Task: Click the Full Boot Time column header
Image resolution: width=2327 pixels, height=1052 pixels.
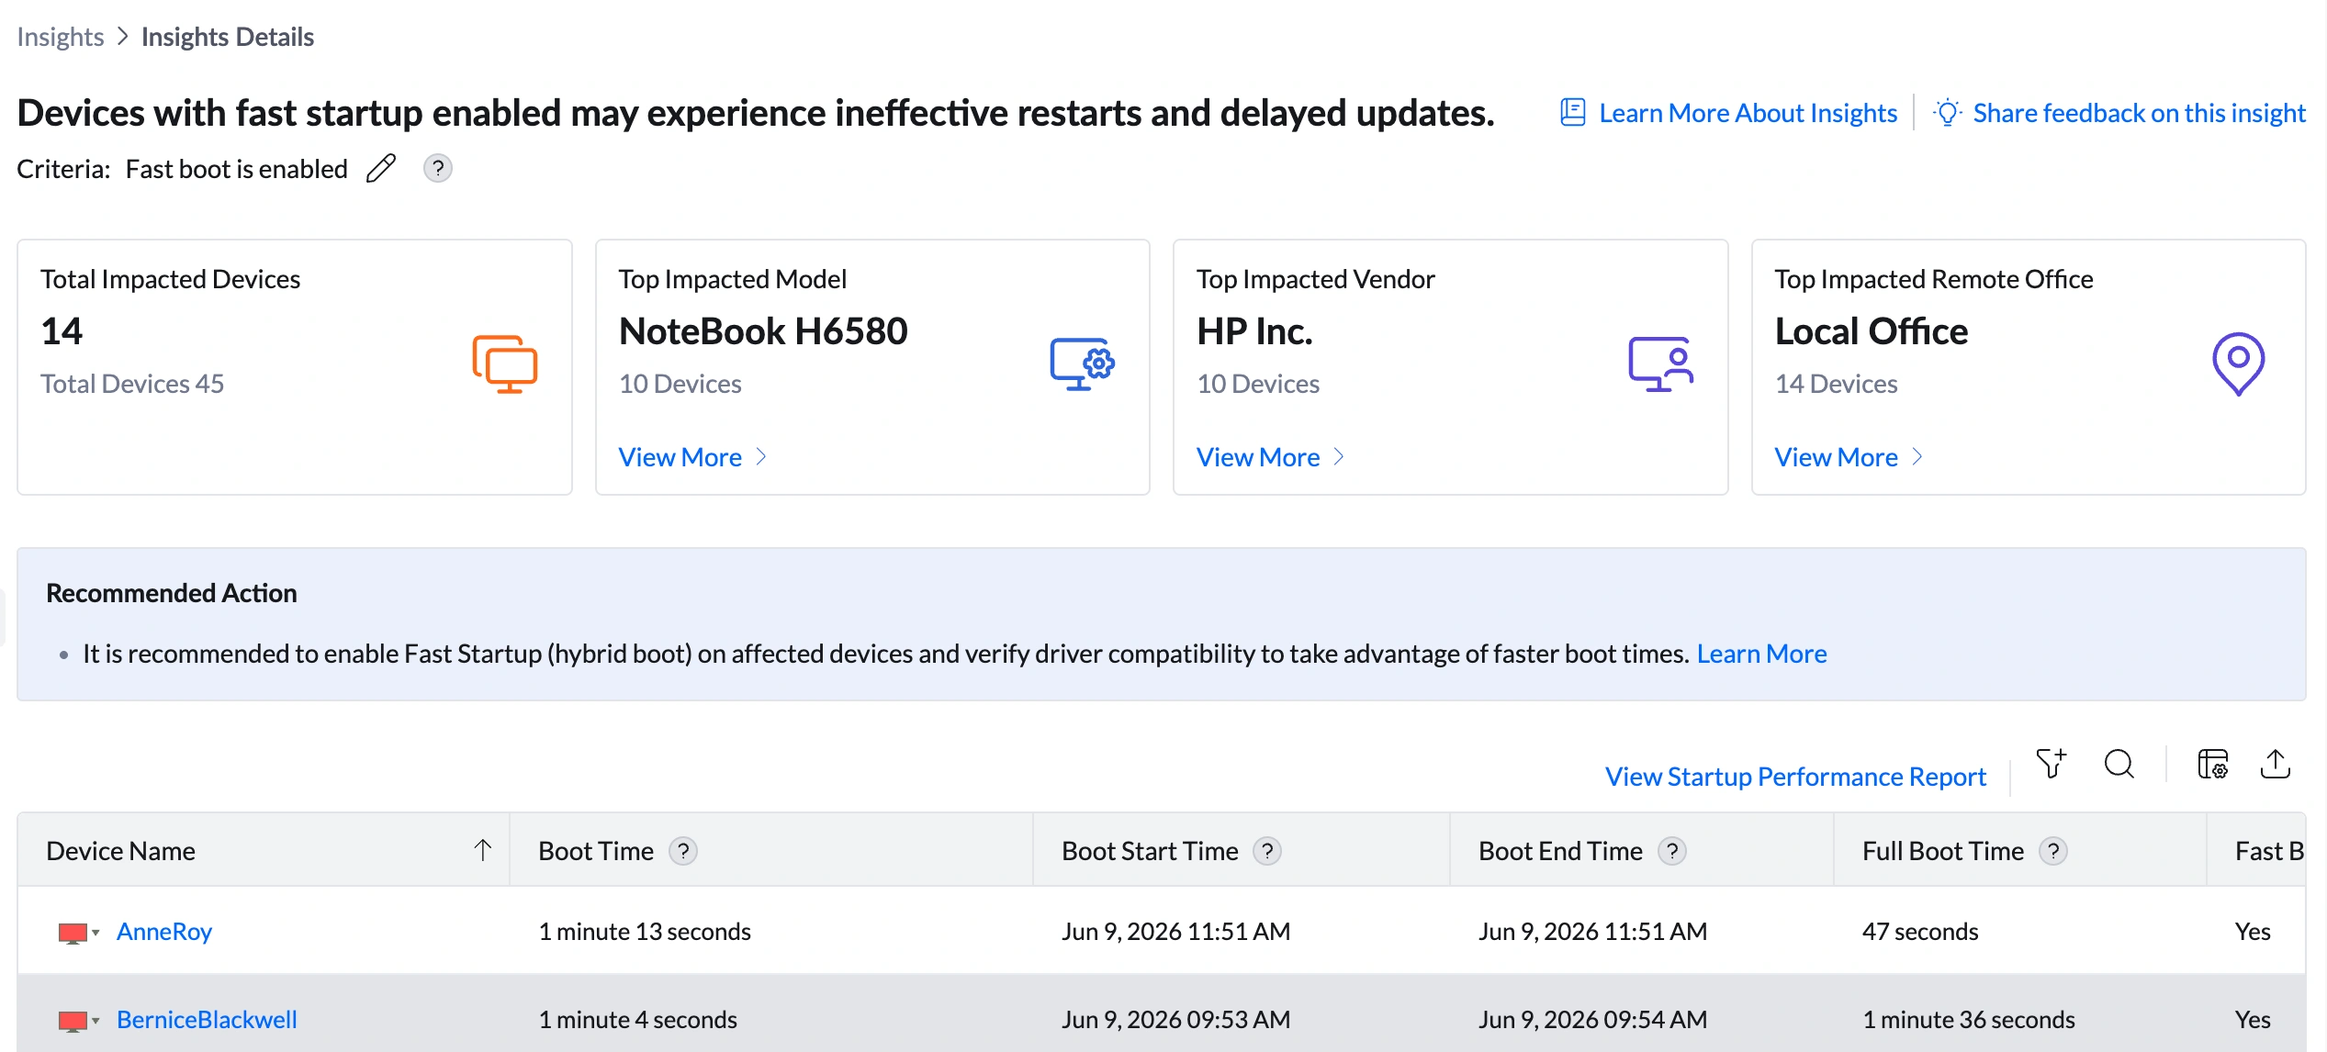Action: (2020, 850)
